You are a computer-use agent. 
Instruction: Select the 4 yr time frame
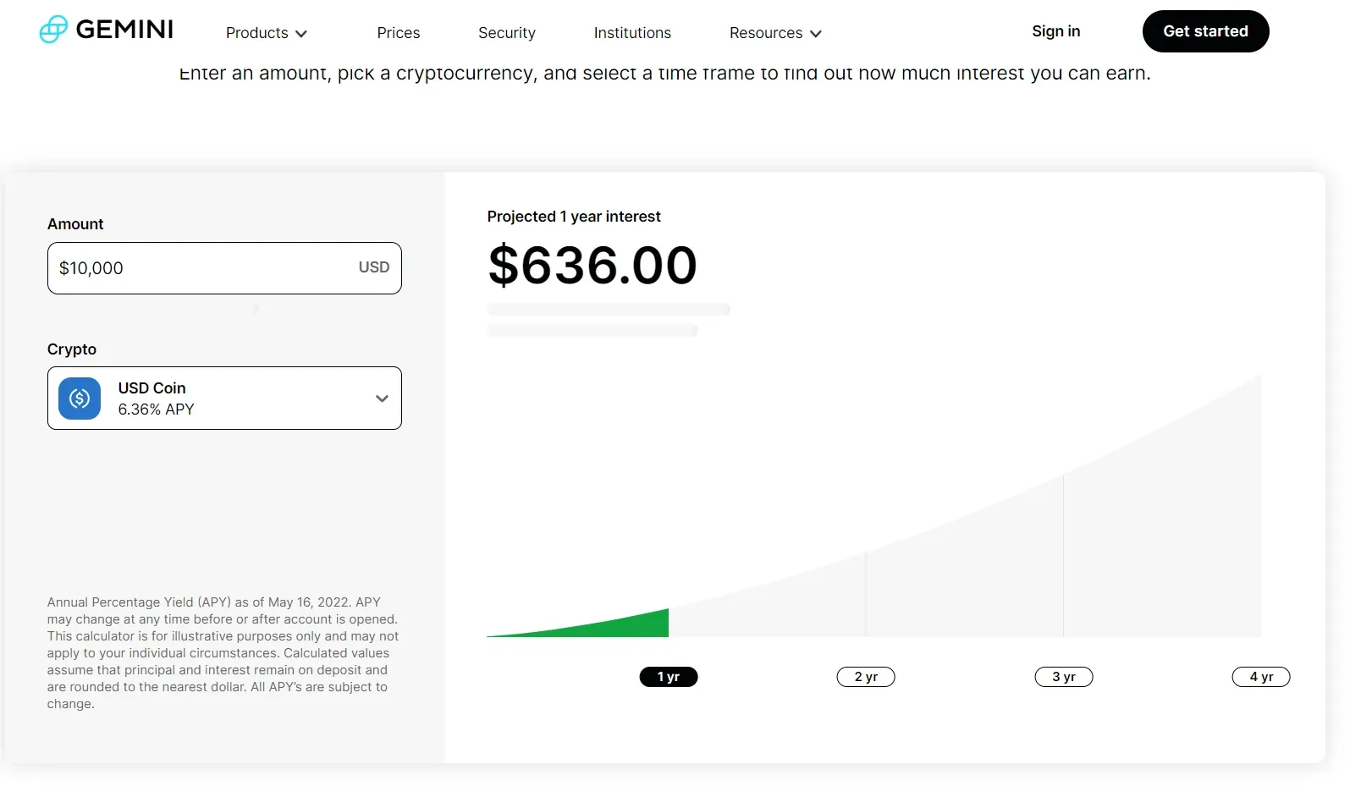tap(1261, 677)
